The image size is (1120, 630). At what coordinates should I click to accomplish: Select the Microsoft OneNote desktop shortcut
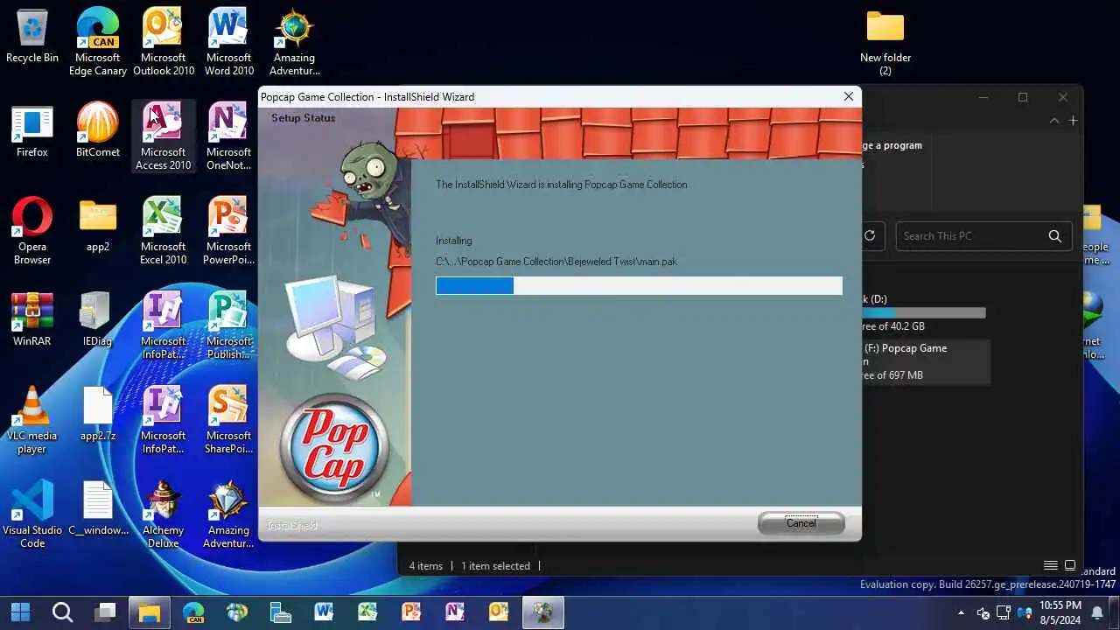pyautogui.click(x=229, y=136)
